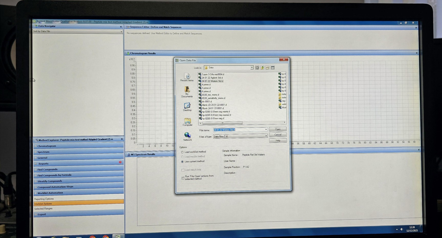Click the Up One Level folder icon

(262, 68)
